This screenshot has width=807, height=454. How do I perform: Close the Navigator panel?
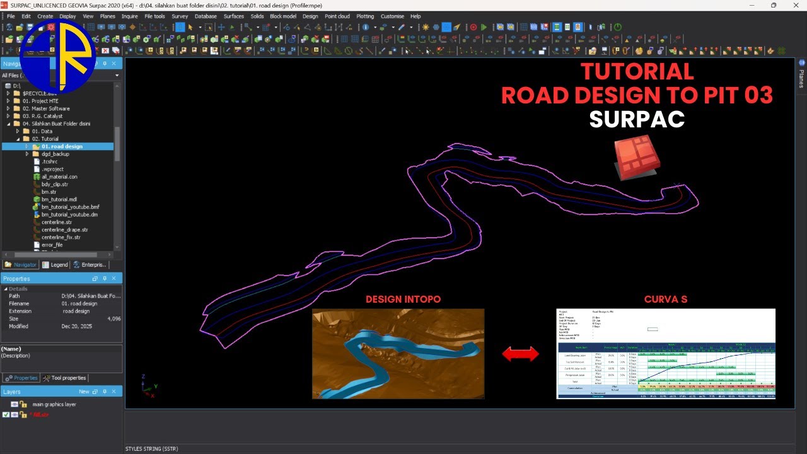113,64
